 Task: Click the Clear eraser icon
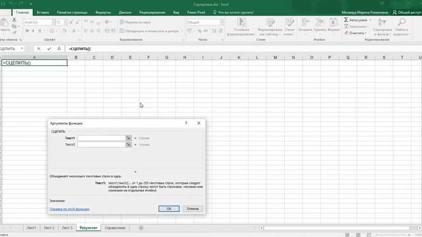click(346, 33)
